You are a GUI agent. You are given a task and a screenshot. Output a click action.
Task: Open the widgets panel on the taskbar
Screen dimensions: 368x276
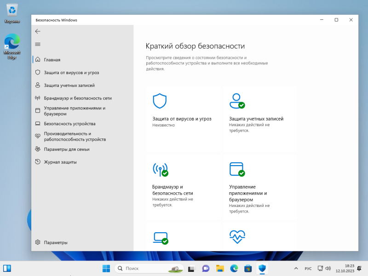pyautogui.click(x=7, y=268)
